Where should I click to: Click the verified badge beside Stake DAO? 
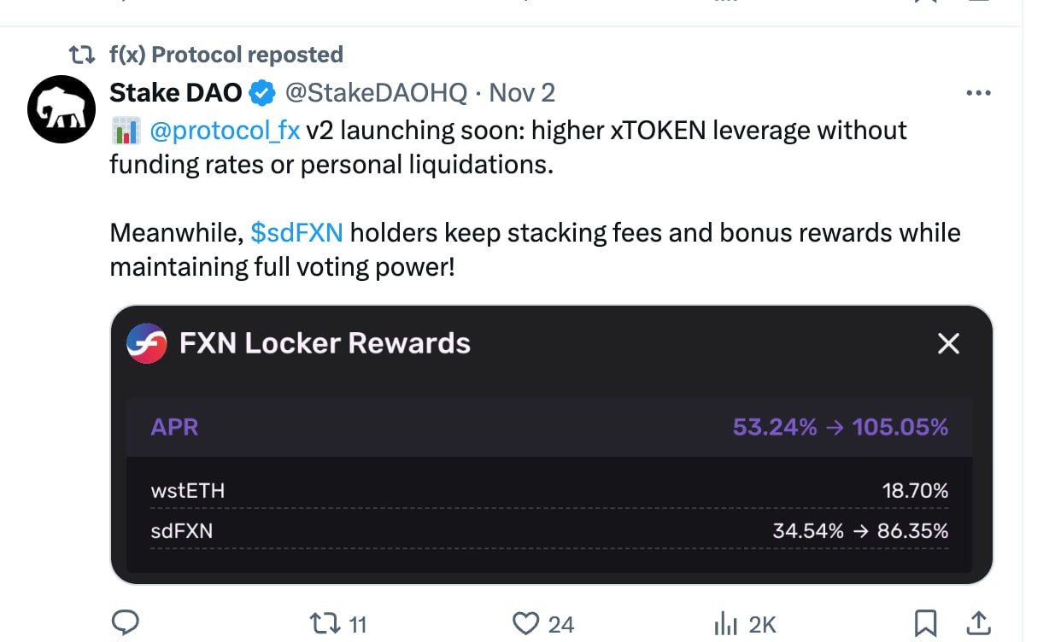(262, 92)
